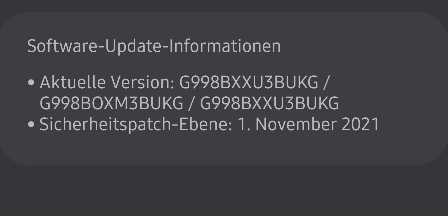The width and height of the screenshot is (448, 216).
Task: Select the G998BOXM3BUKG version code
Action: tap(111, 103)
